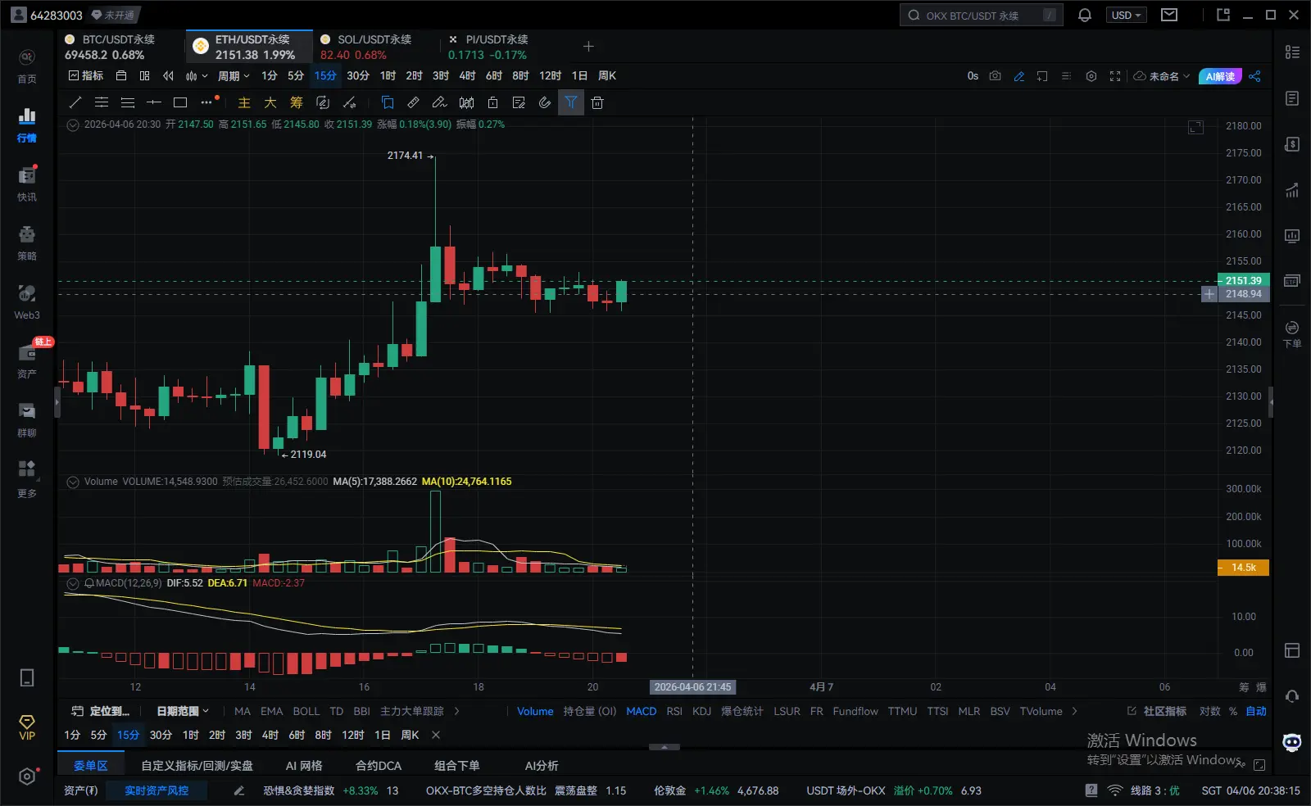The width and height of the screenshot is (1311, 806).
Task: Expand the 未命名 layout dropdown
Action: point(1162,76)
